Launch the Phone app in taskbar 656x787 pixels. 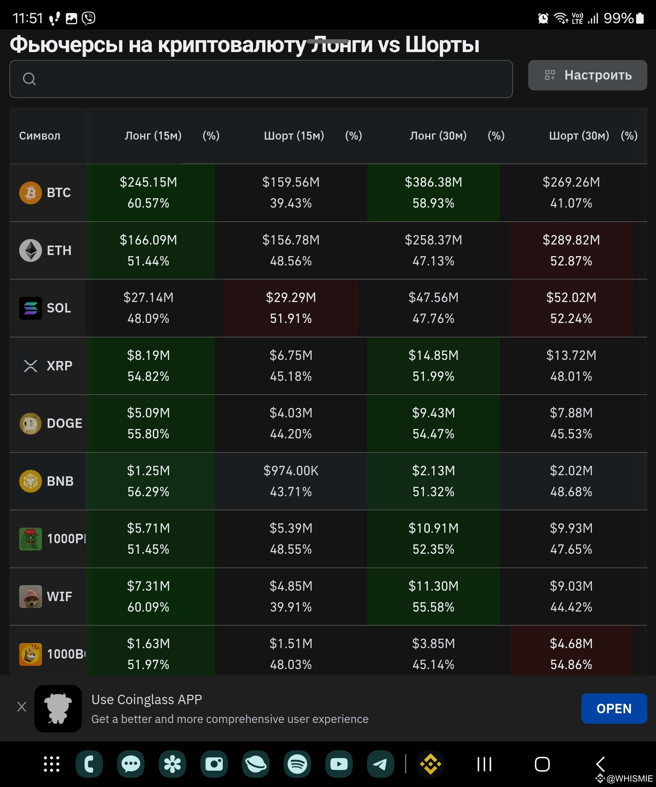89,764
